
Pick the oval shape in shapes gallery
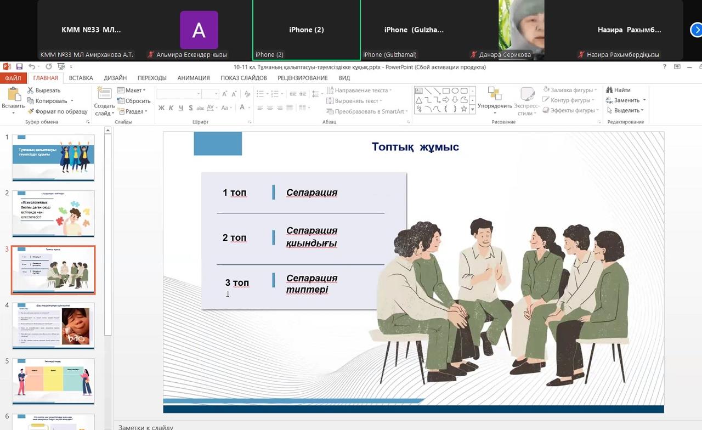pos(455,91)
